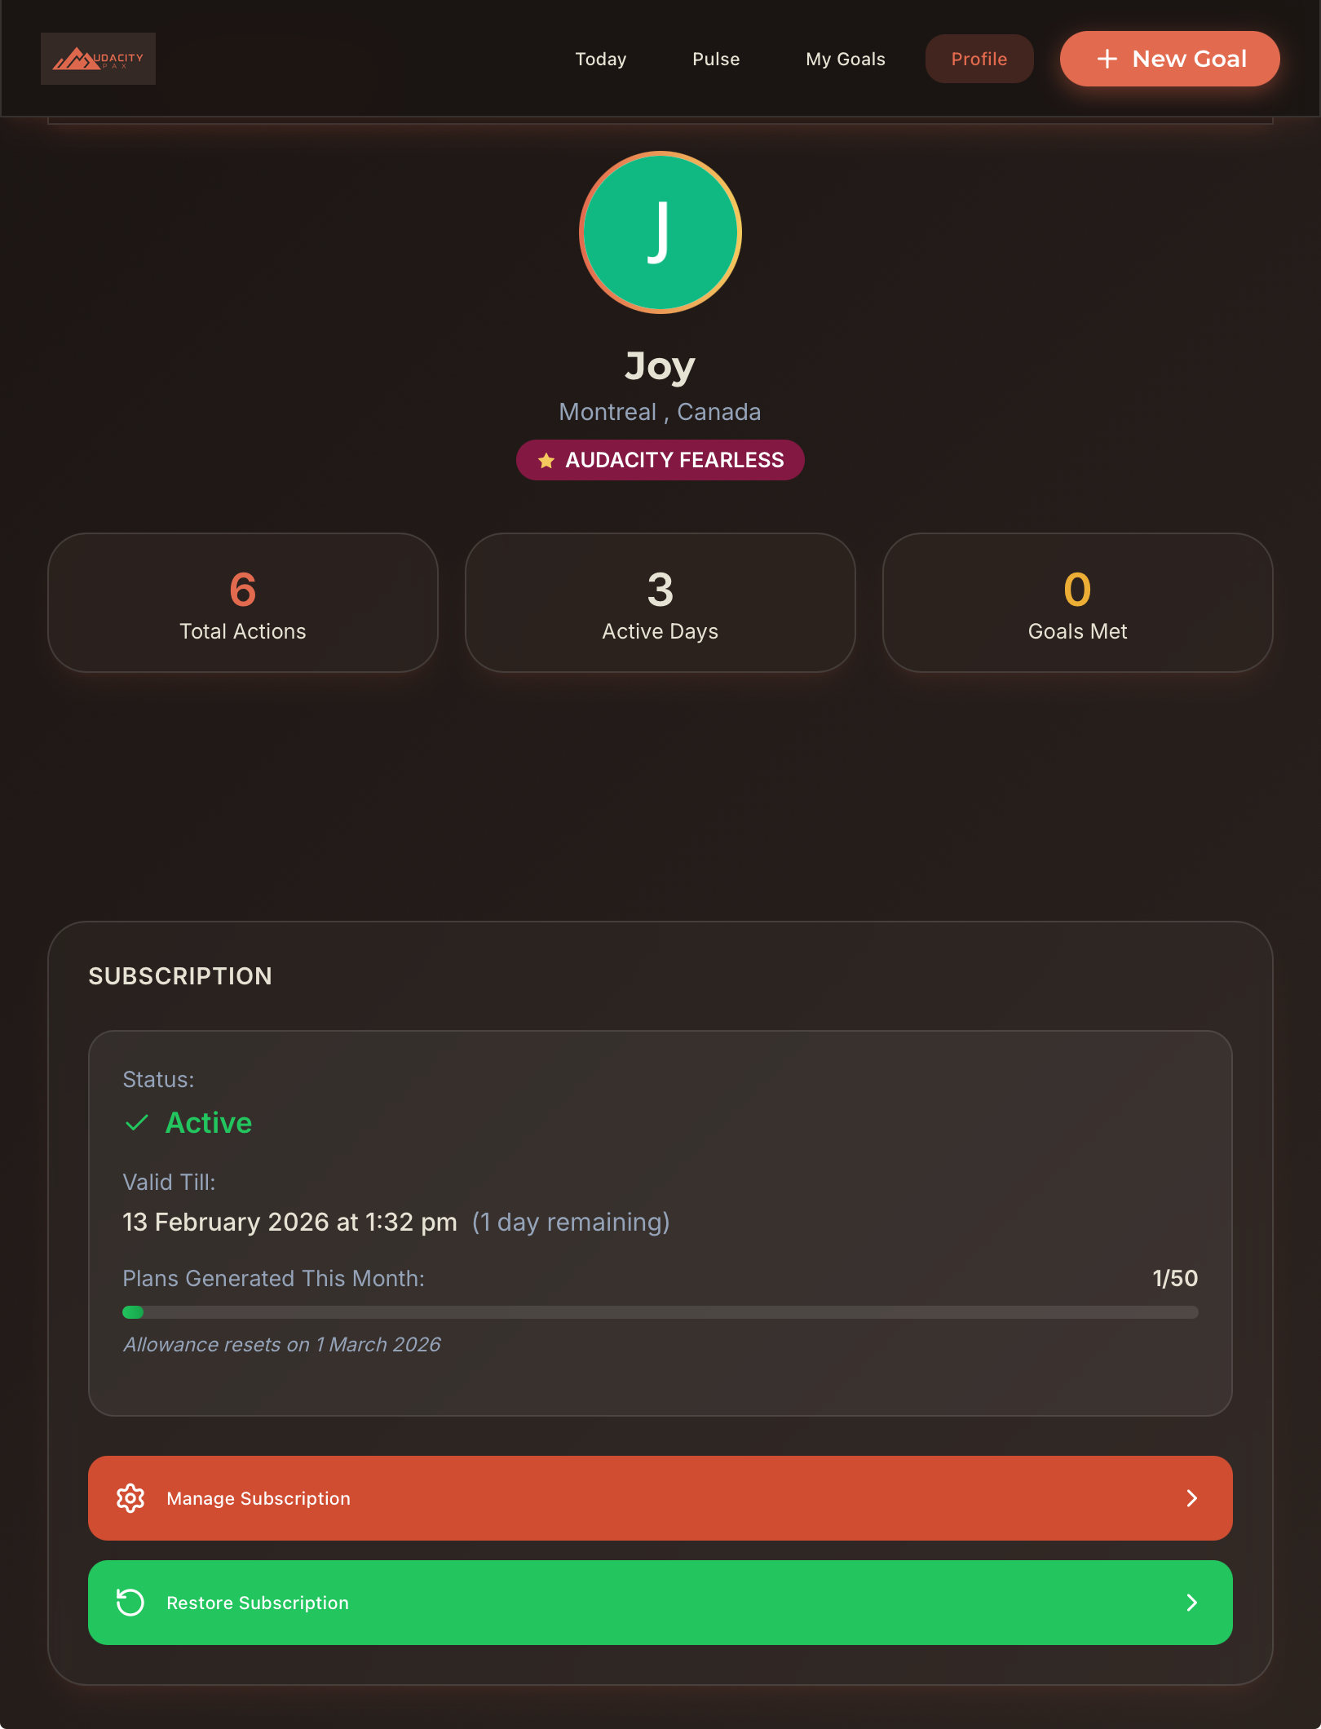Click the green Active checkmark icon

coord(137,1123)
